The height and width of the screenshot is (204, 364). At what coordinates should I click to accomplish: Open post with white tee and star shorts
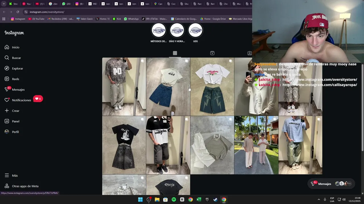coord(212,87)
